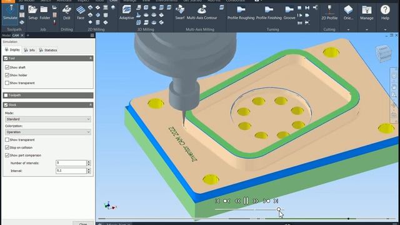Viewport: 400px width, 225px height.
Task: Open the browser panel hamburger menu
Action: pyautogui.click(x=92, y=36)
